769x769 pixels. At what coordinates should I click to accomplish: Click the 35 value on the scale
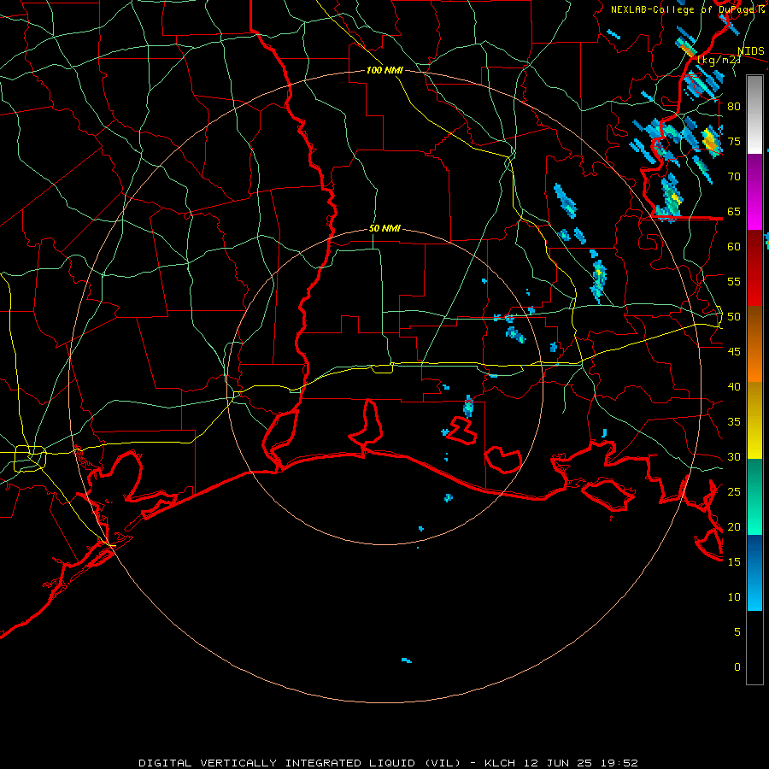734,422
